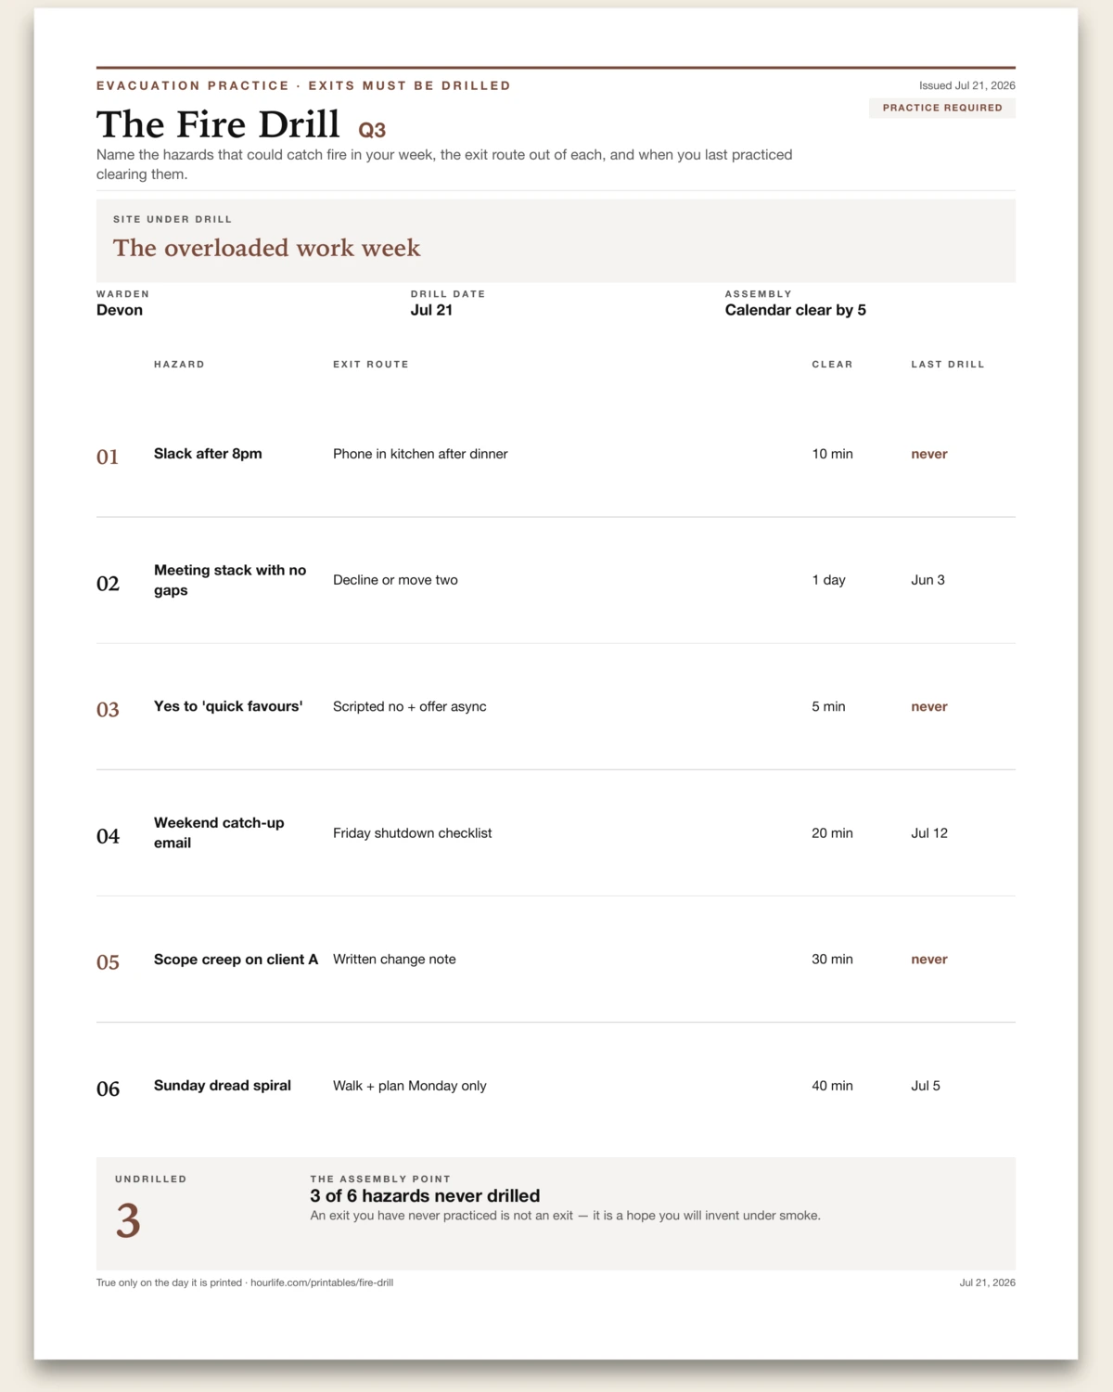Click the Warden name Devon
This screenshot has width=1113, height=1392.
coord(120,310)
